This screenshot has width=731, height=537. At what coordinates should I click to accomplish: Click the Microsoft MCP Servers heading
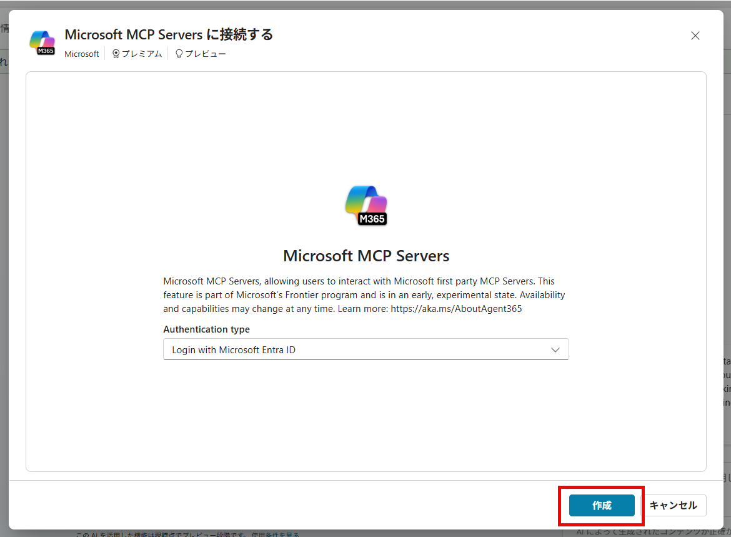tap(366, 256)
